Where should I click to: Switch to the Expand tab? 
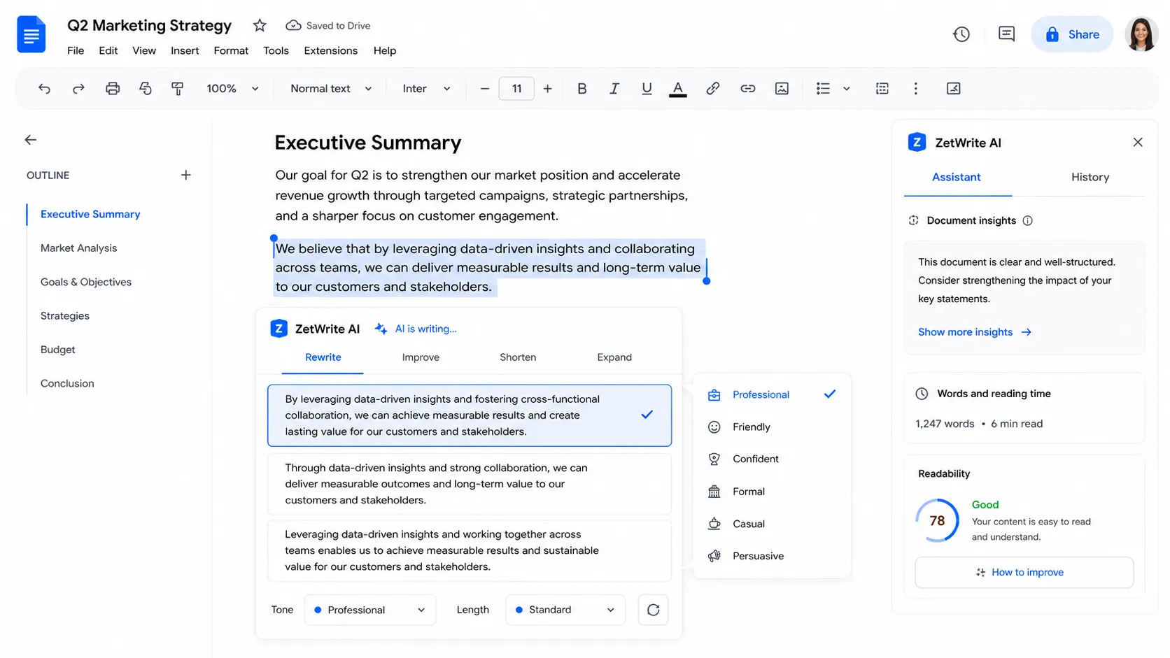tap(614, 357)
